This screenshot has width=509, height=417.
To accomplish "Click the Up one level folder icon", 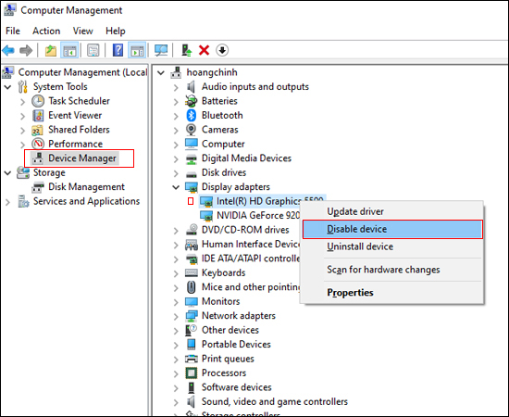I will [x=50, y=50].
